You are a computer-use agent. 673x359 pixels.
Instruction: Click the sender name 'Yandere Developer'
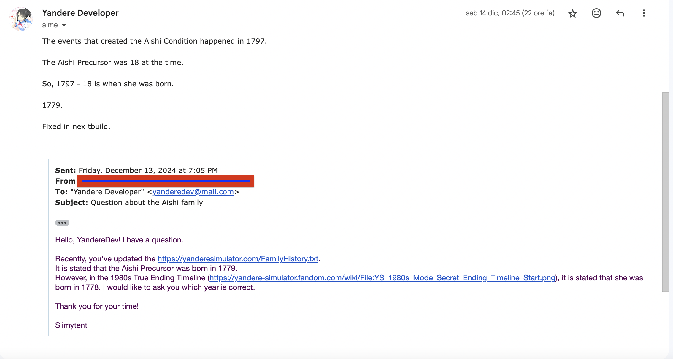tap(80, 13)
